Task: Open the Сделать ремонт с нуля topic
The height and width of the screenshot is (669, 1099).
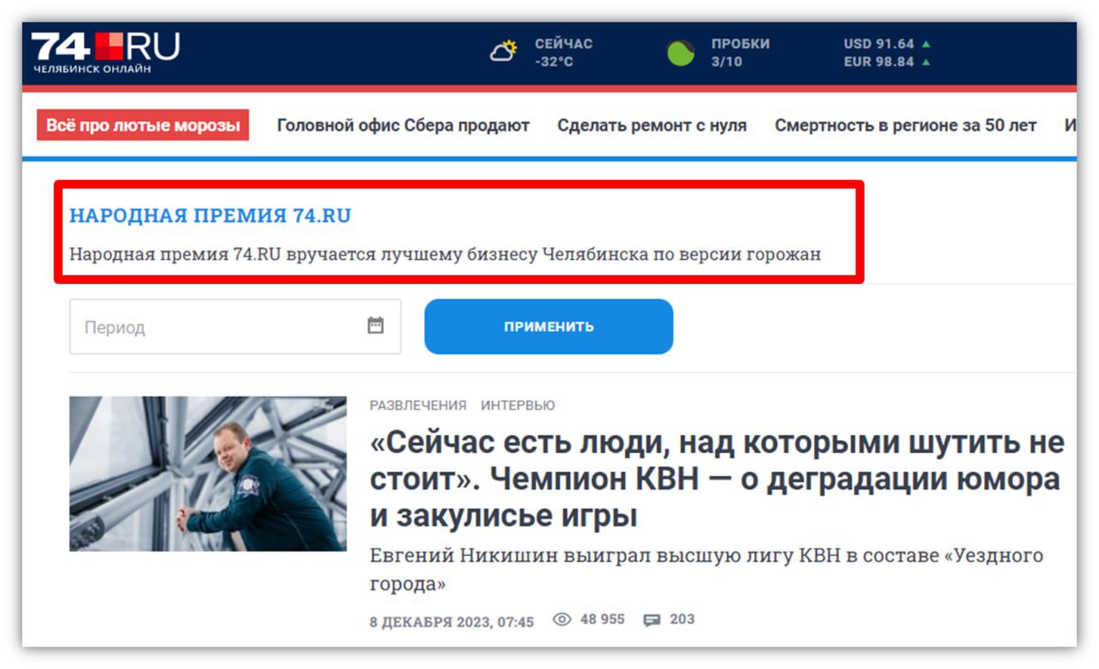Action: pos(652,125)
